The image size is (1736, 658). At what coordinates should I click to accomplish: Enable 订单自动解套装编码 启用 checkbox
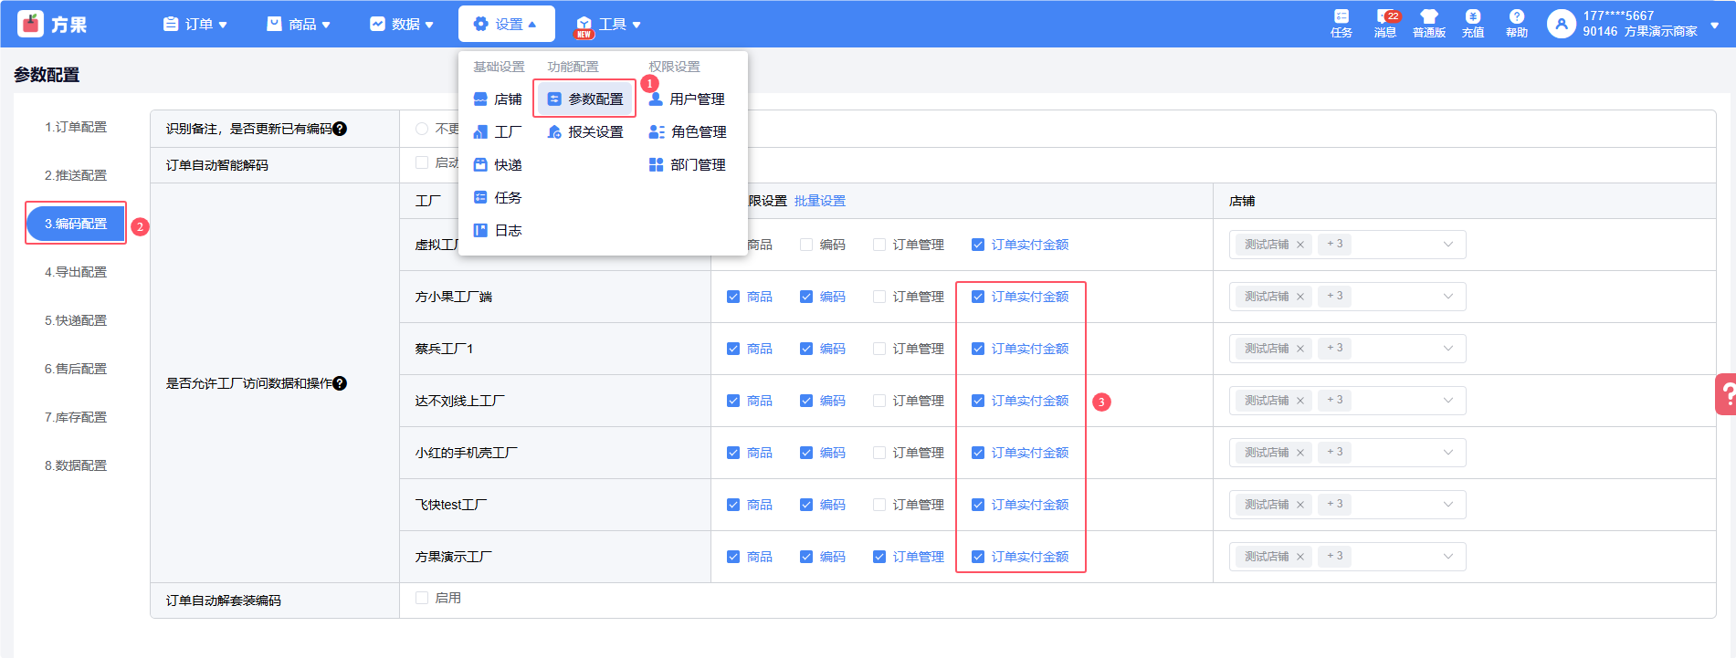(x=422, y=598)
